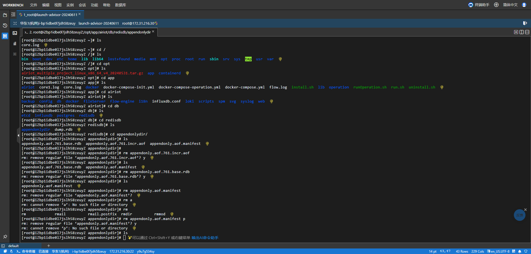Open the theme shirt icon in the status bar
Screen dimensions: 531x254
[526, 251]
